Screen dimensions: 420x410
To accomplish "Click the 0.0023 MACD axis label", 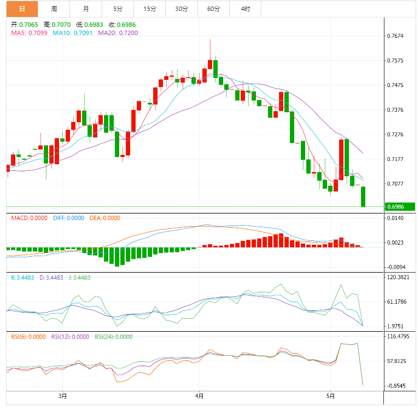I will [x=395, y=242].
